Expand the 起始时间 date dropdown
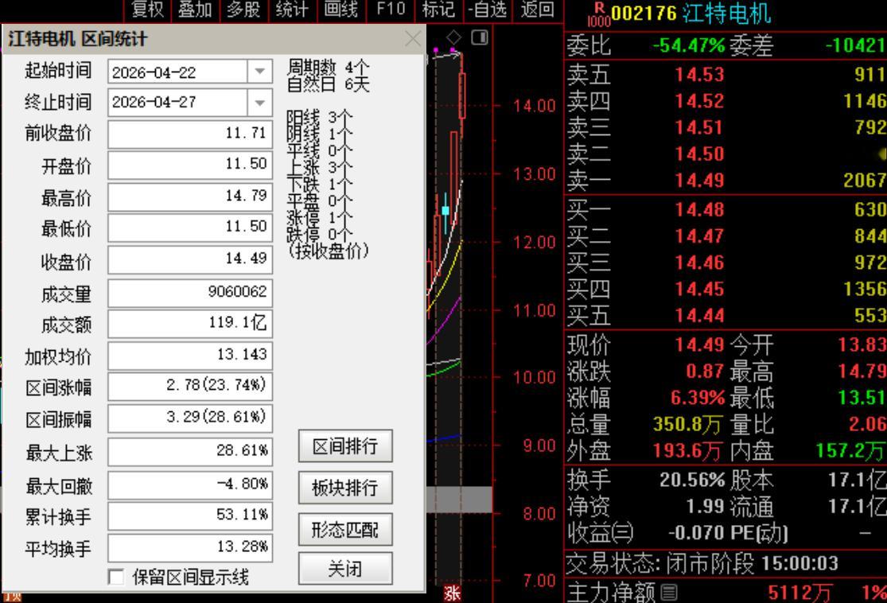887x603 pixels. (x=259, y=72)
